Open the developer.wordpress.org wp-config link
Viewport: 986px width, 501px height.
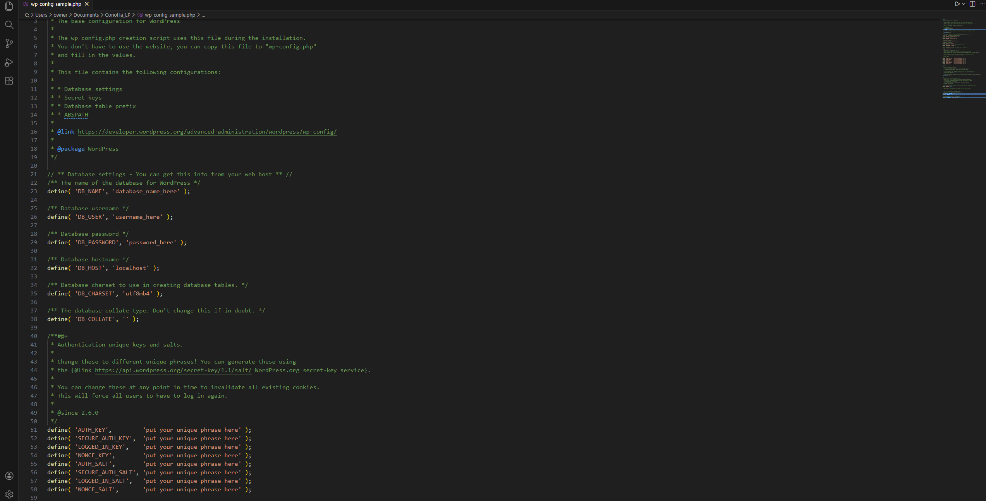(x=207, y=132)
